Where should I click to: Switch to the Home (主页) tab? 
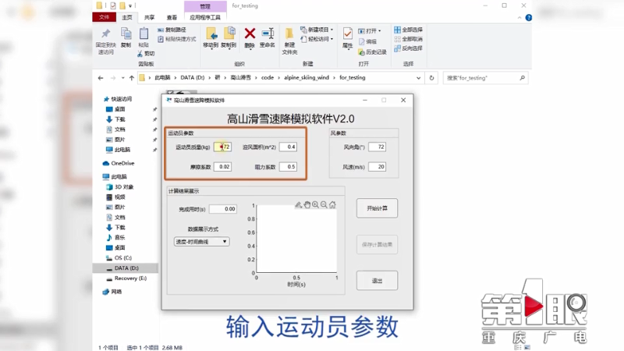click(x=127, y=17)
